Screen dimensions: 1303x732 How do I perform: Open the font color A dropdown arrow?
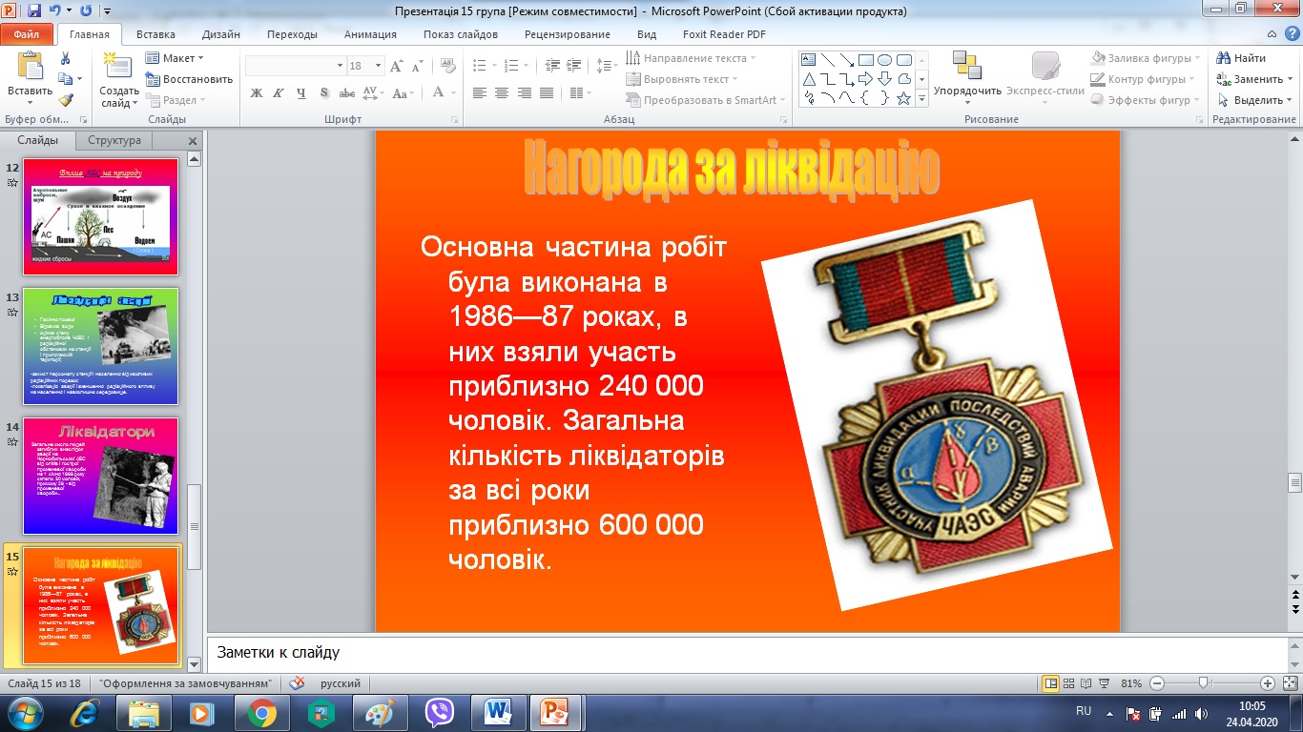[x=453, y=93]
